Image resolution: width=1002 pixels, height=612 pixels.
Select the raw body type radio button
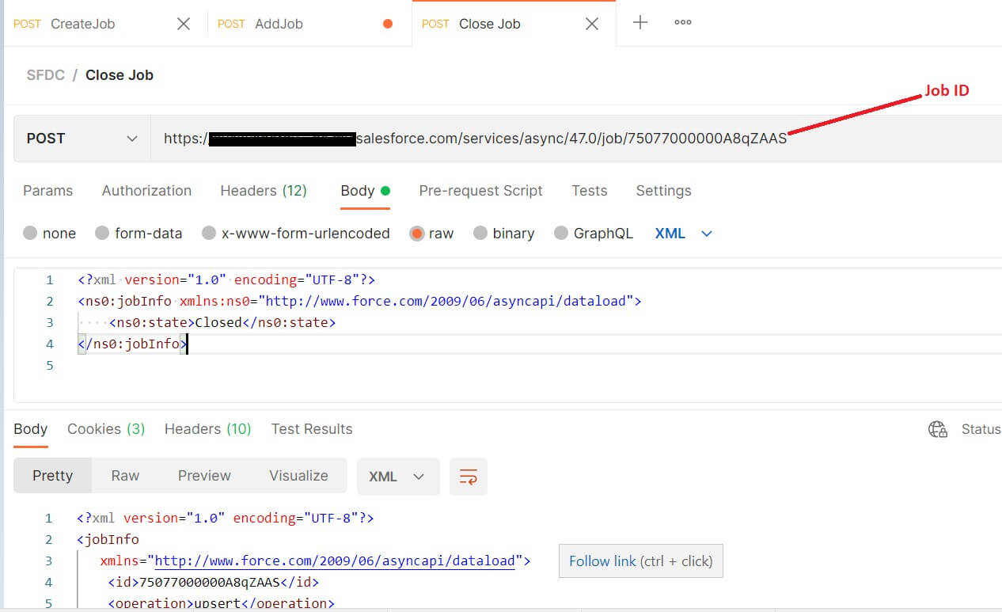point(420,233)
